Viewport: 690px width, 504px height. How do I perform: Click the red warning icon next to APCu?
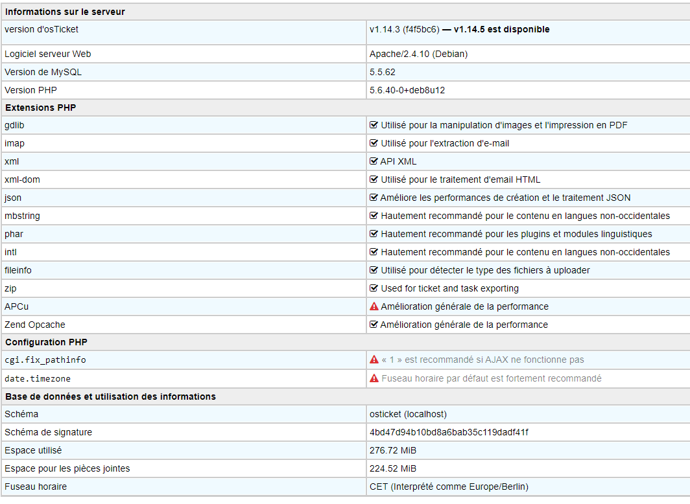coord(374,306)
